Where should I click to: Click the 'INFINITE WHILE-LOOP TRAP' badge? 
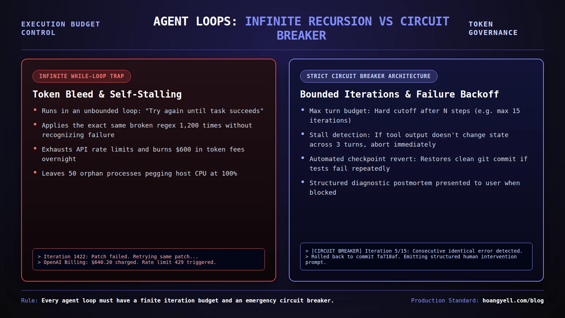[82, 76]
